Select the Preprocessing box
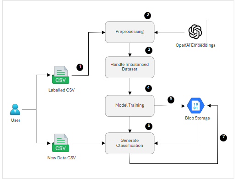 pyautogui.click(x=130, y=32)
